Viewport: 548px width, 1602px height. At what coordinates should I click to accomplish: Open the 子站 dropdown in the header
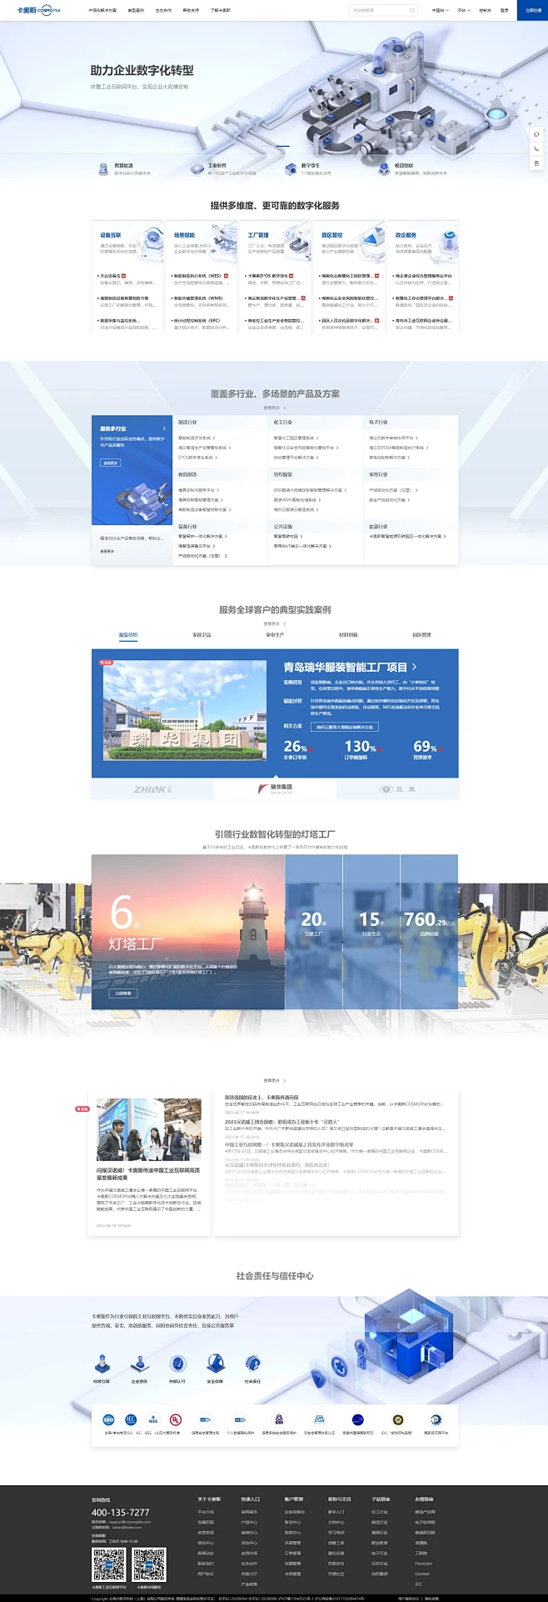pos(463,11)
